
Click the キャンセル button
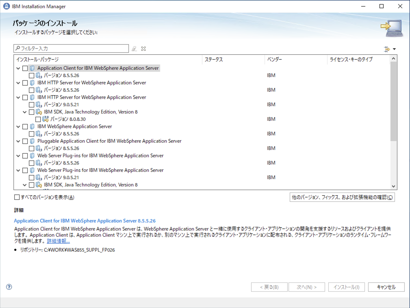click(x=386, y=287)
